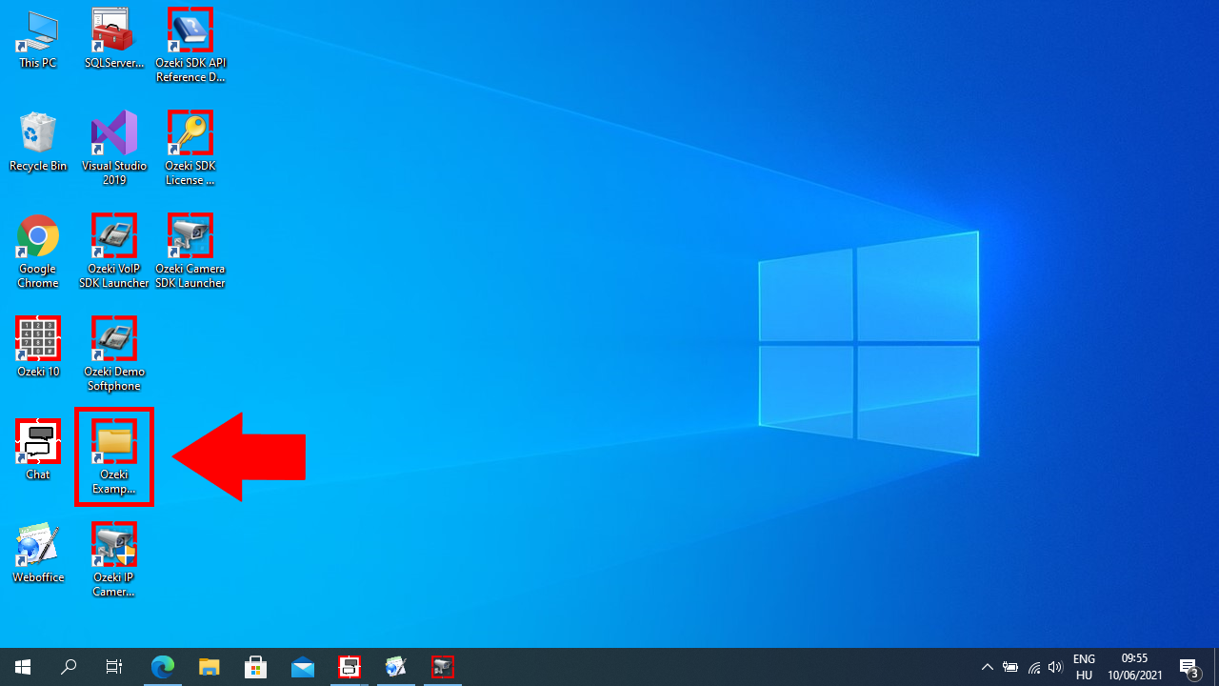The width and height of the screenshot is (1219, 686).
Task: Switch to Ozeki camera taskbar app
Action: click(443, 667)
